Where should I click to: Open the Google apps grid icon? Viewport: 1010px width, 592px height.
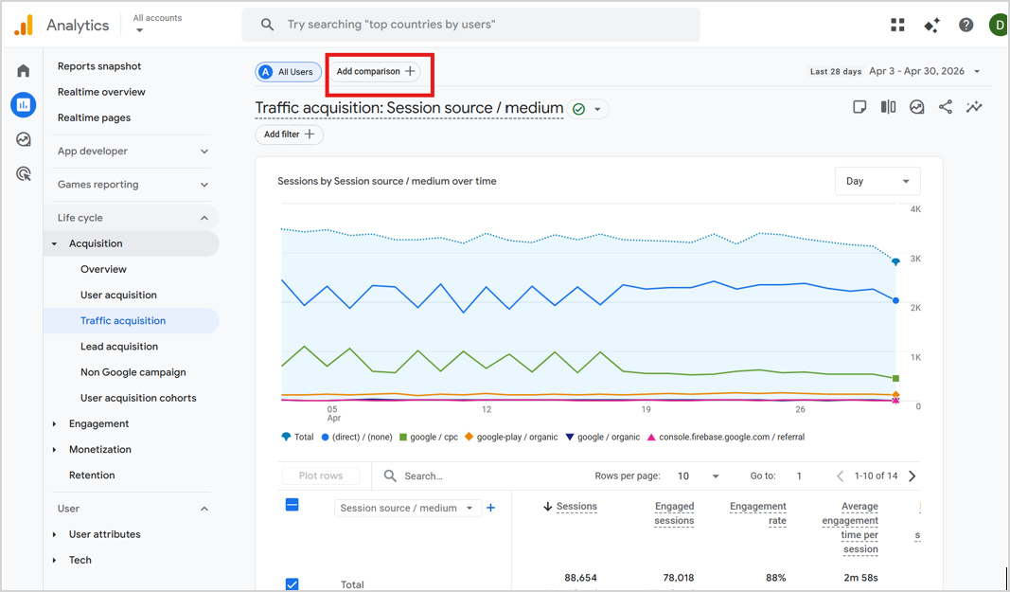coord(897,26)
